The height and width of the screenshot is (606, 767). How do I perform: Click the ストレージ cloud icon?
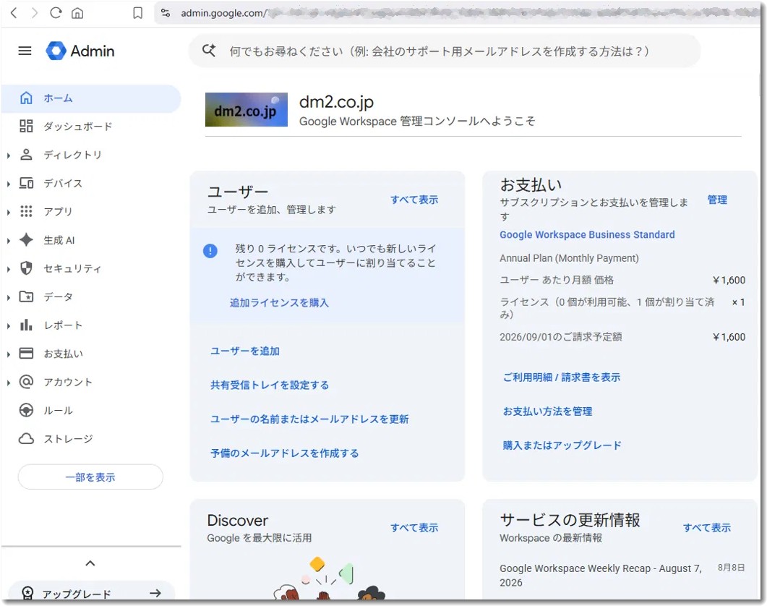click(x=26, y=439)
